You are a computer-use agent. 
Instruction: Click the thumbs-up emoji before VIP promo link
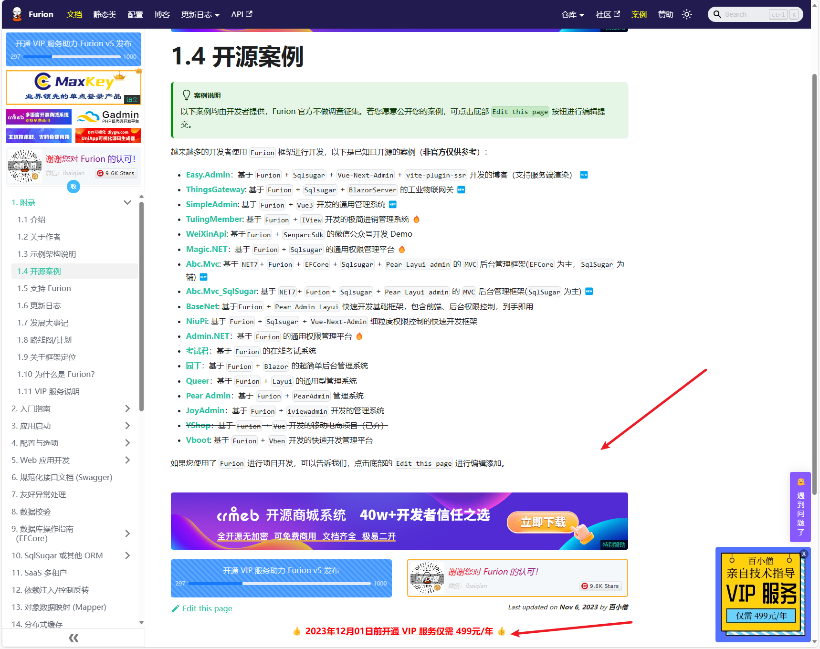(297, 631)
